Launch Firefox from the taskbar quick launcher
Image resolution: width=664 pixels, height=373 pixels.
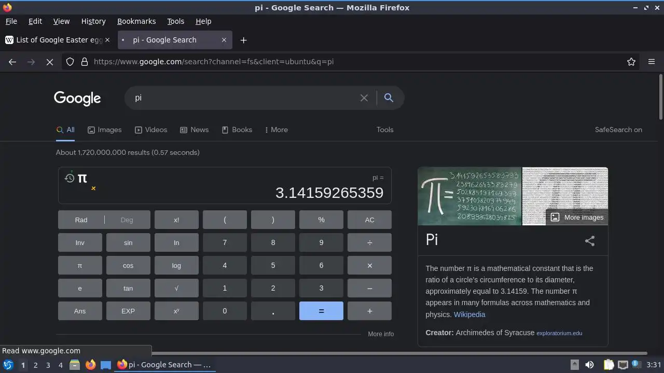coord(90,365)
